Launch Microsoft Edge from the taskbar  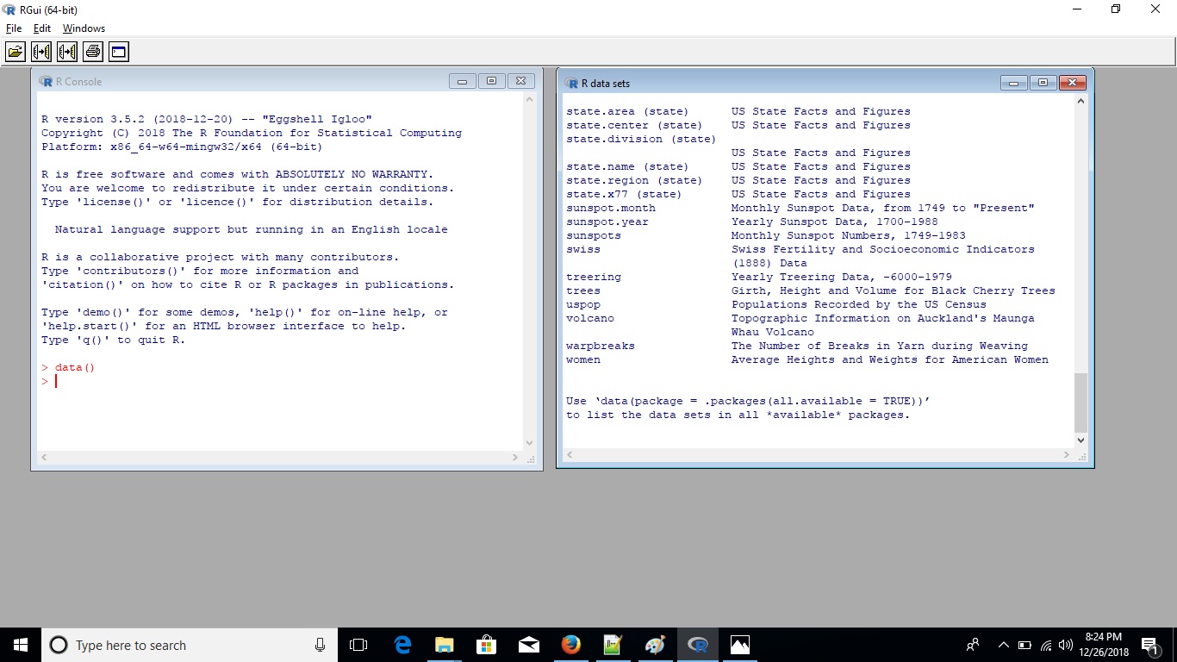402,645
